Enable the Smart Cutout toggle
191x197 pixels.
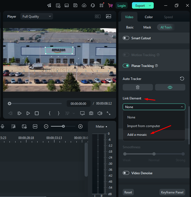126,38
